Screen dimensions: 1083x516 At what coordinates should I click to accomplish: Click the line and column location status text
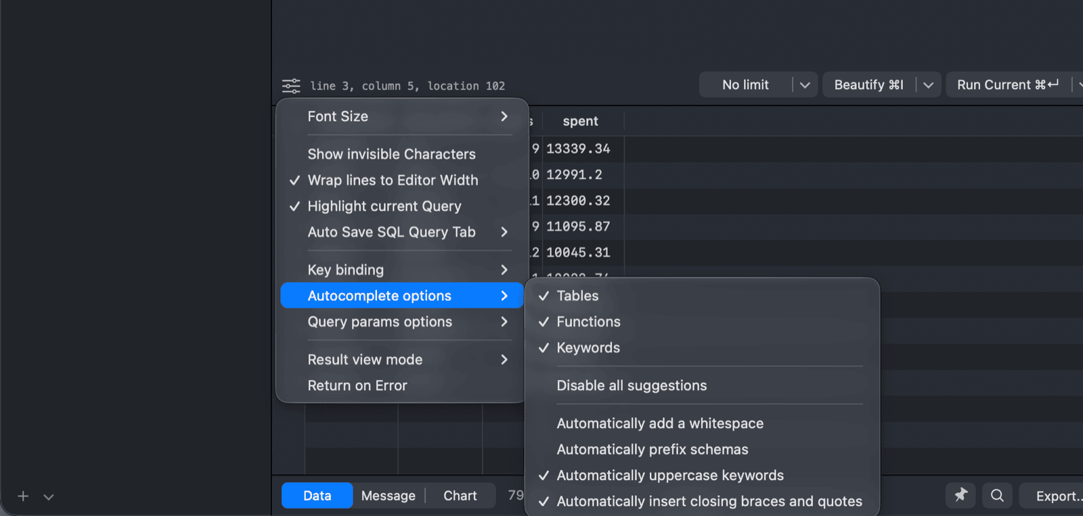click(x=407, y=86)
